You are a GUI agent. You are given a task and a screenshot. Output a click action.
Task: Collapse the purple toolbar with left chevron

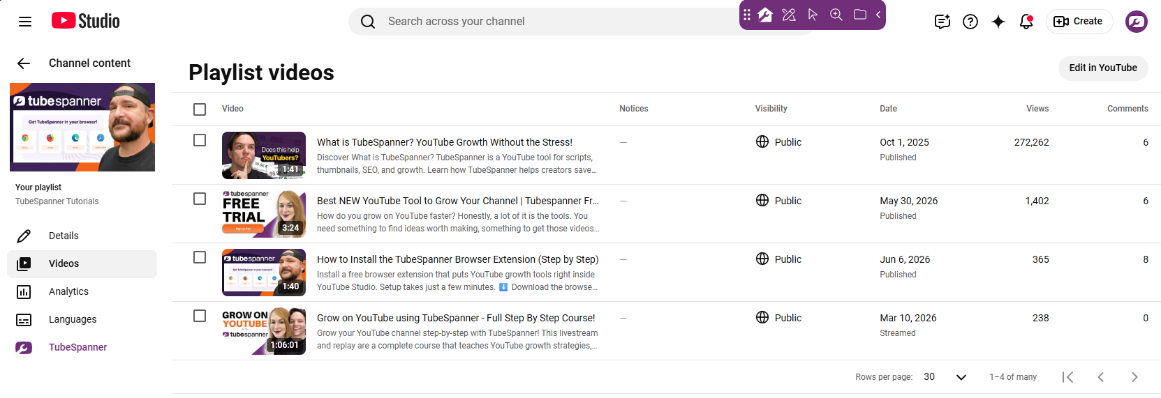(878, 15)
